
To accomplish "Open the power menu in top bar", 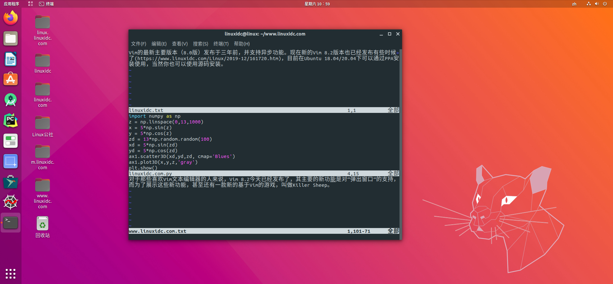I will [x=605, y=4].
